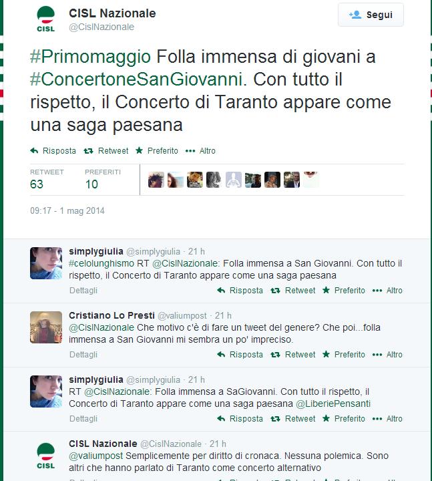This screenshot has height=481, width=432.
Task: Retweet the main CISL Nazionale tweet
Action: tap(106, 150)
